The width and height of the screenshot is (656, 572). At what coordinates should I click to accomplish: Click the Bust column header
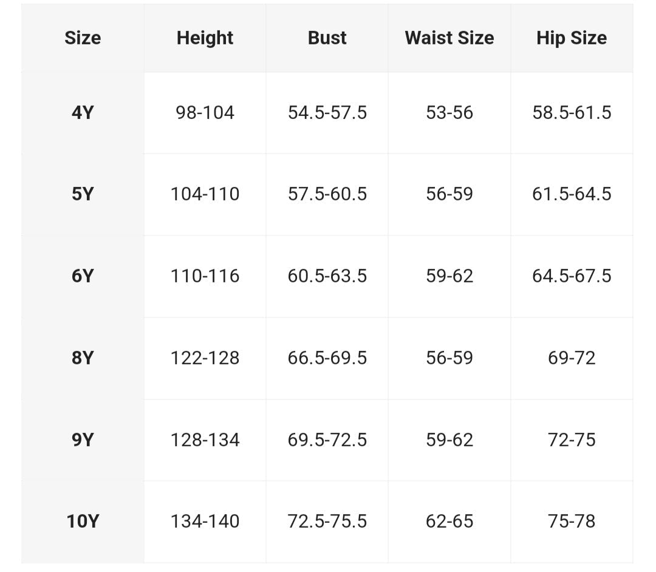[327, 38]
